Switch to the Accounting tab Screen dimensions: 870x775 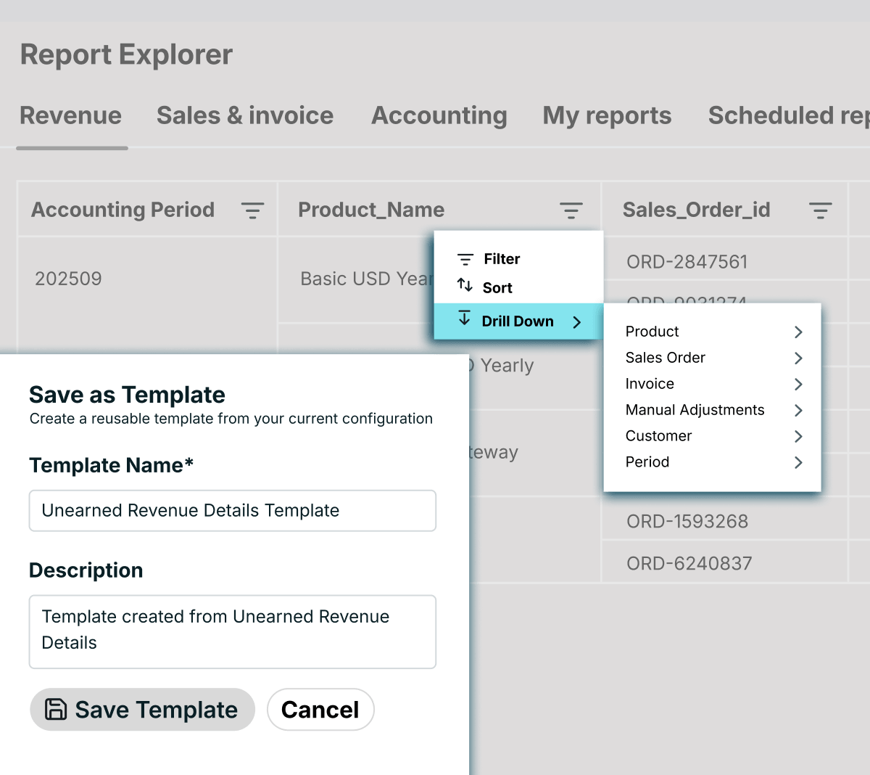(x=439, y=115)
